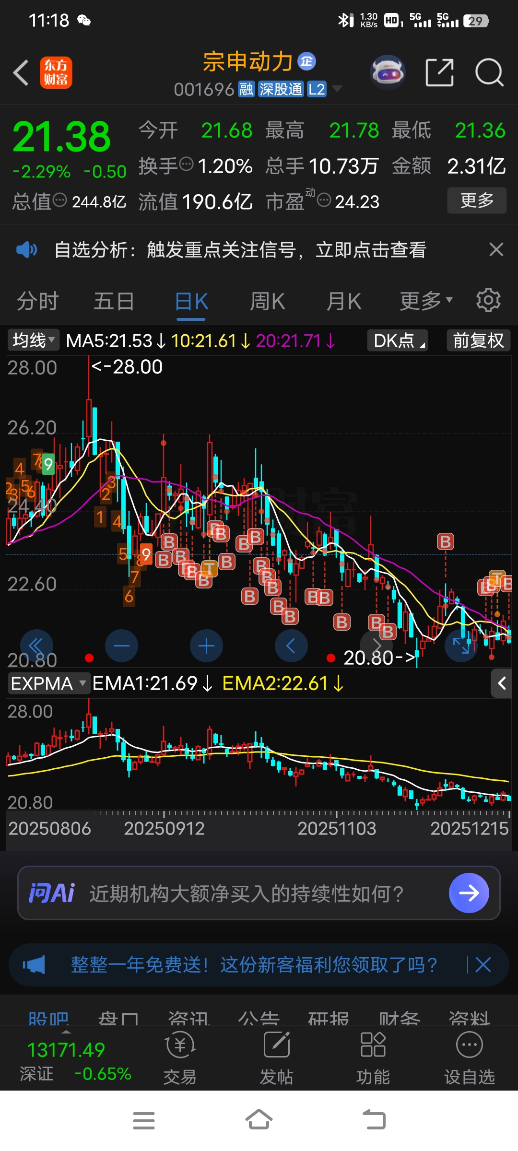The height and width of the screenshot is (1151, 518).
Task: Expand 更多 chart period dropdown
Action: [426, 301]
